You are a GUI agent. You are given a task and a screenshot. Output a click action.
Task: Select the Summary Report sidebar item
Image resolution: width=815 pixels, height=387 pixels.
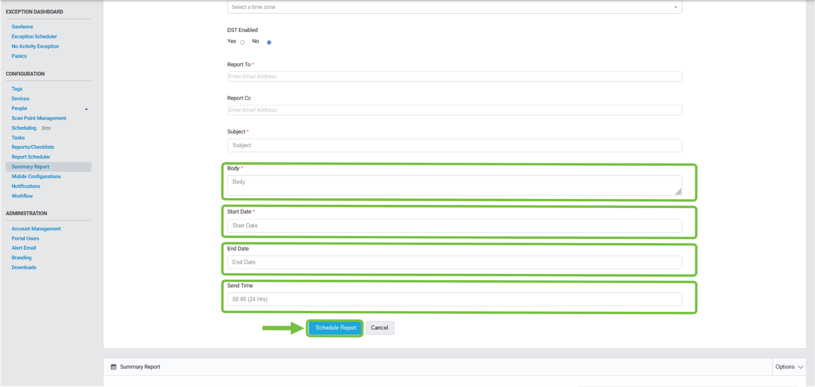pyautogui.click(x=31, y=167)
